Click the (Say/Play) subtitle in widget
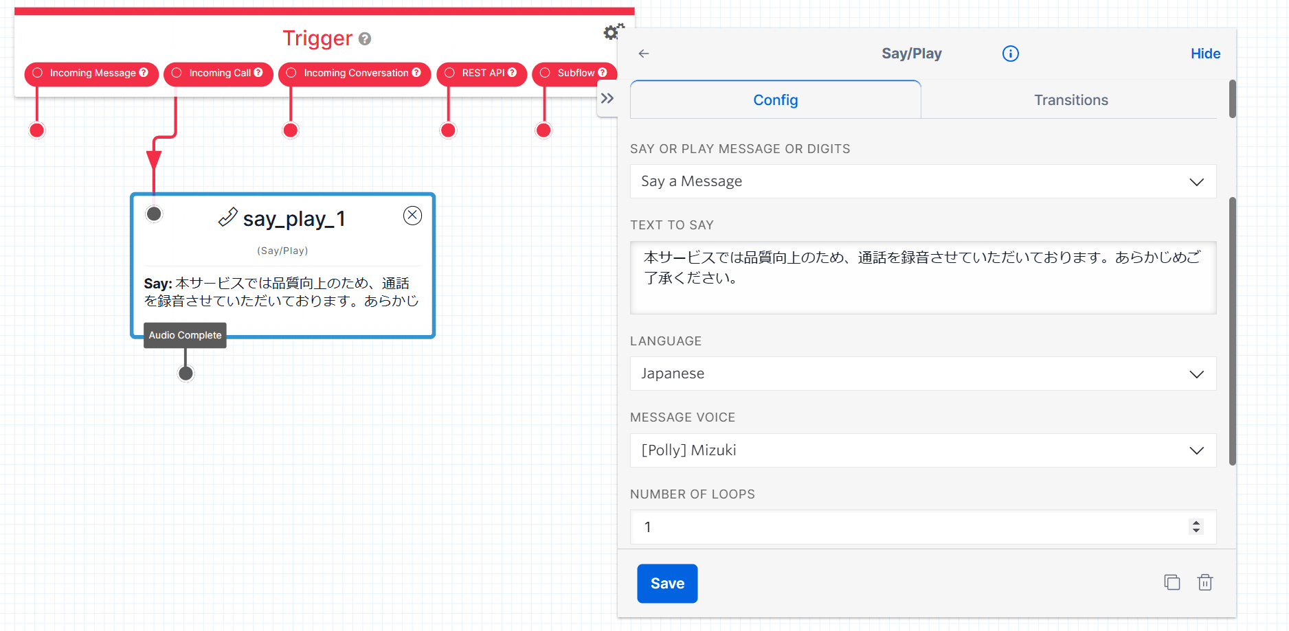The width and height of the screenshot is (1289, 631). point(282,251)
